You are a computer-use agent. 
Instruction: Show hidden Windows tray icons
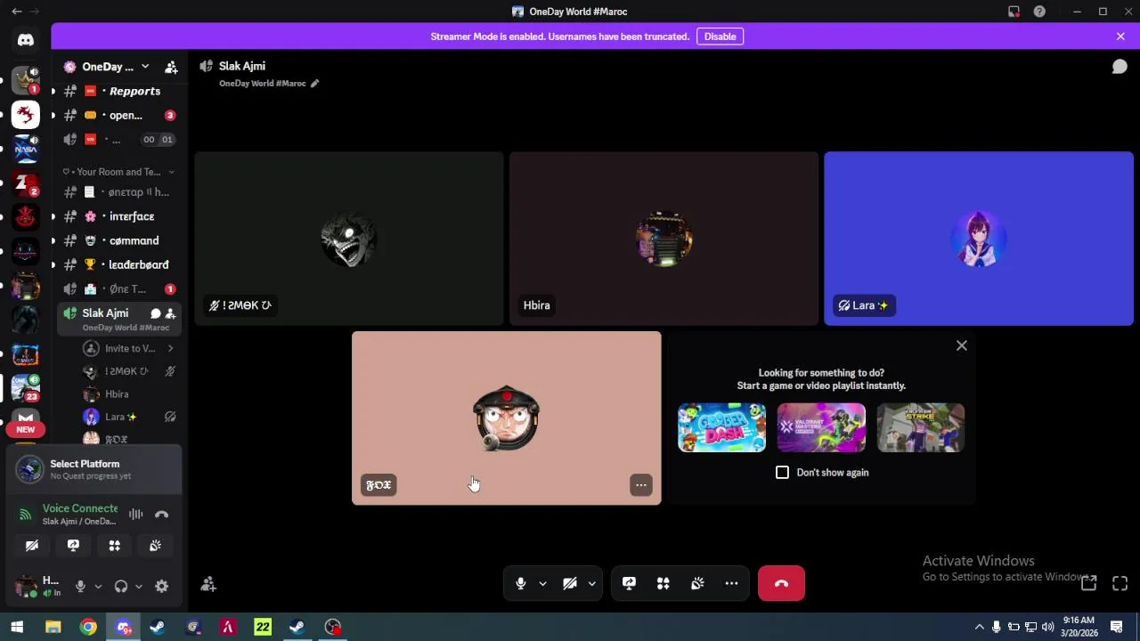(980, 628)
